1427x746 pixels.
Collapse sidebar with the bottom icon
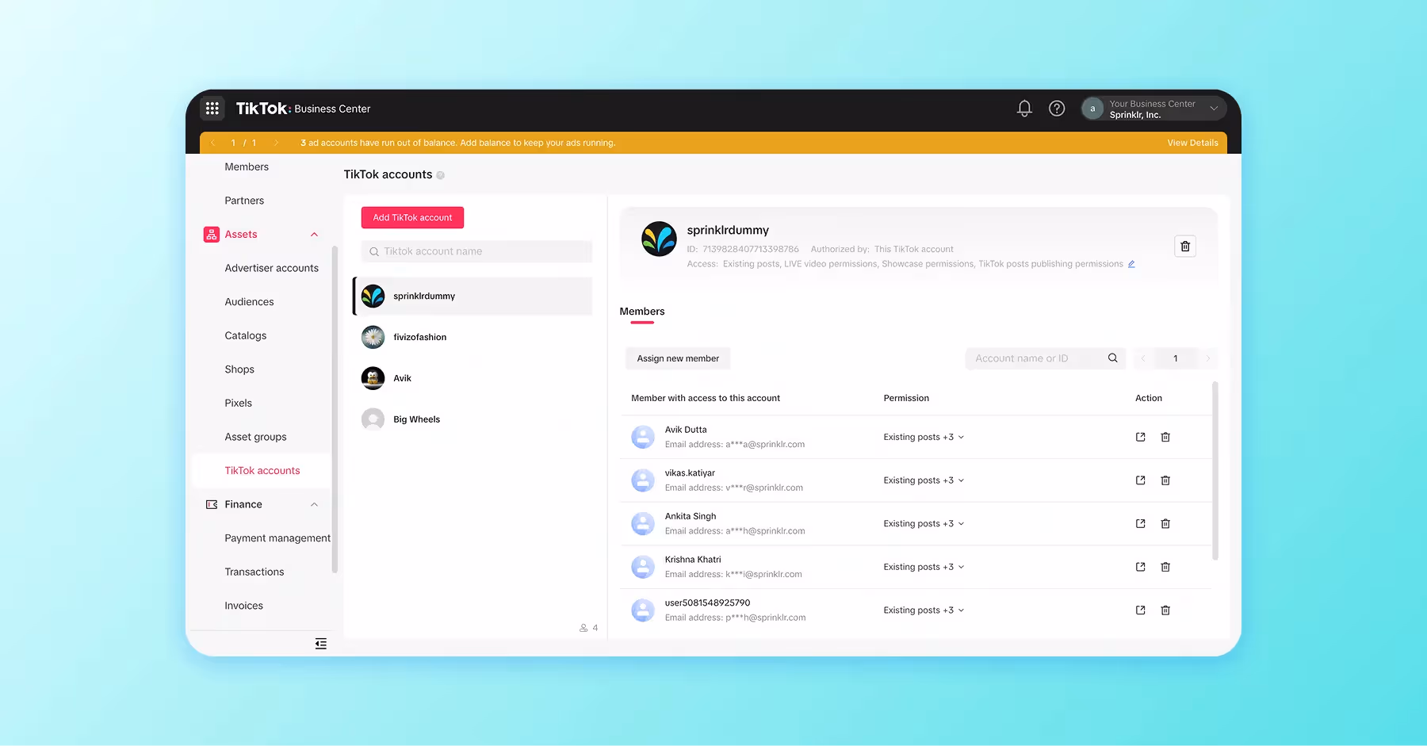pyautogui.click(x=320, y=644)
